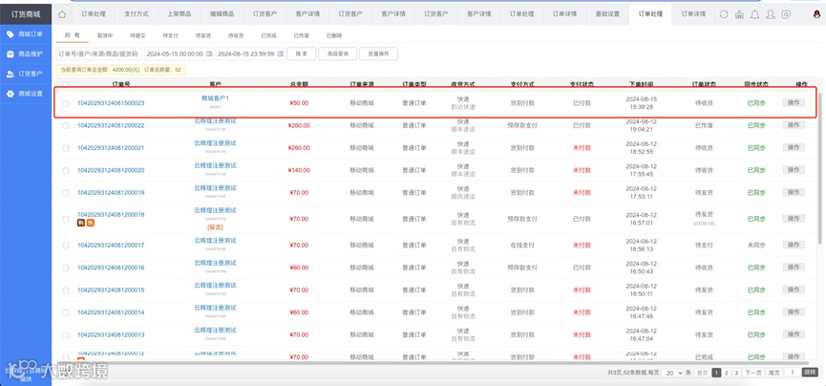Open 商城订单 in the sidebar
826x386 pixels.
[x=26, y=34]
